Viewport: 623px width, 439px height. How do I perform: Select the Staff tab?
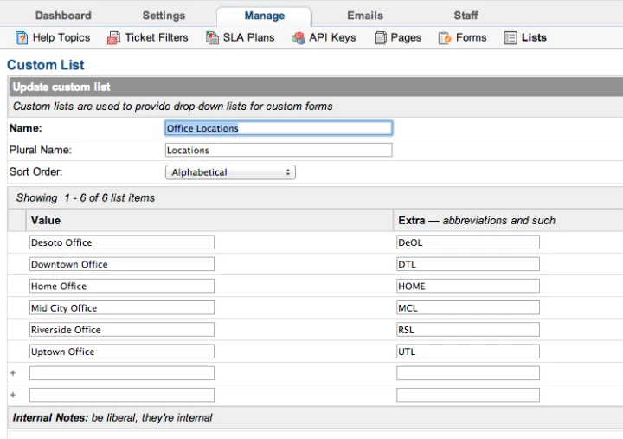coord(466,16)
